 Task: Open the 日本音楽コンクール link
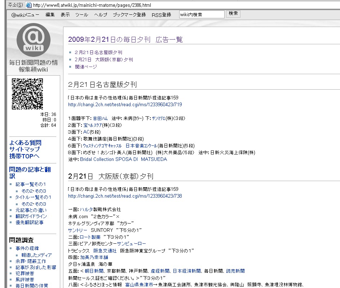pyautogui.click(x=141, y=146)
